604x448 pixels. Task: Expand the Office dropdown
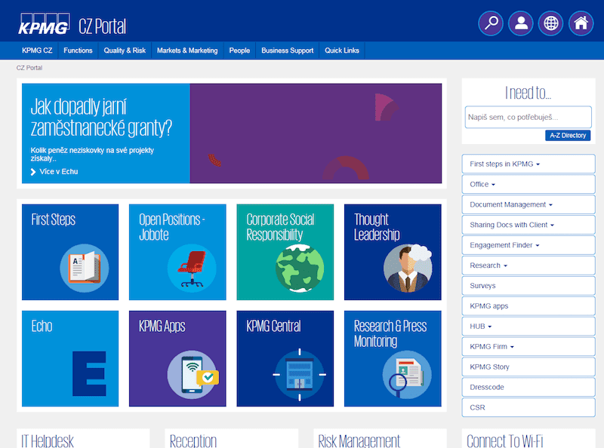pos(528,184)
